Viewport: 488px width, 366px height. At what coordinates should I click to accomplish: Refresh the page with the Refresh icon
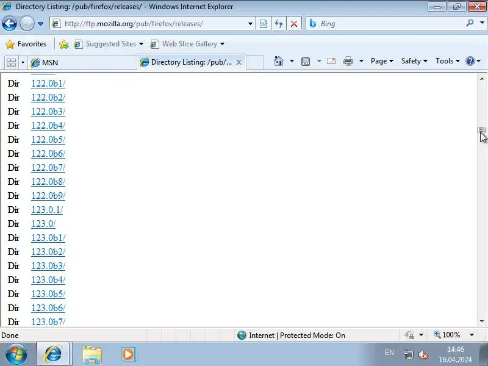tap(279, 24)
